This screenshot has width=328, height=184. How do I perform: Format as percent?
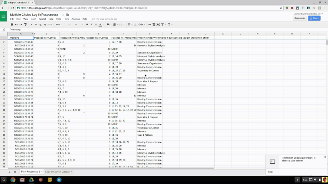[x=36, y=25]
